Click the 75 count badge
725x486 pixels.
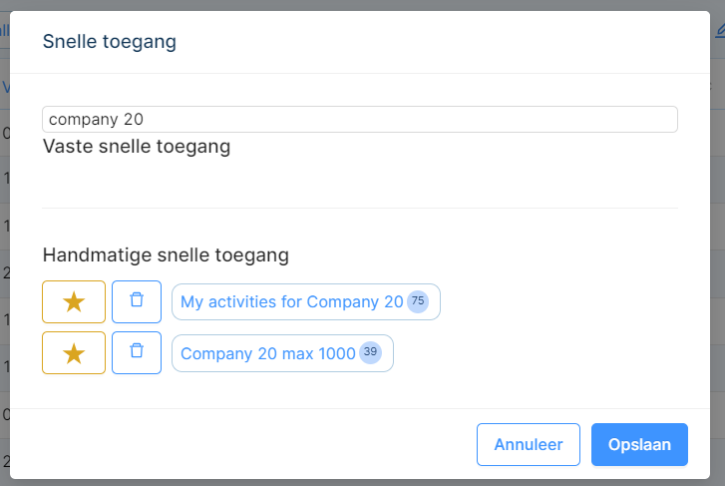click(418, 301)
